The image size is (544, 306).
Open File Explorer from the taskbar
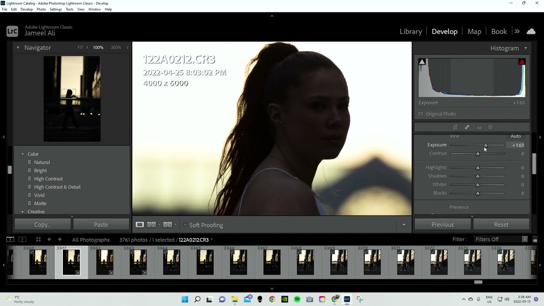click(x=235, y=299)
